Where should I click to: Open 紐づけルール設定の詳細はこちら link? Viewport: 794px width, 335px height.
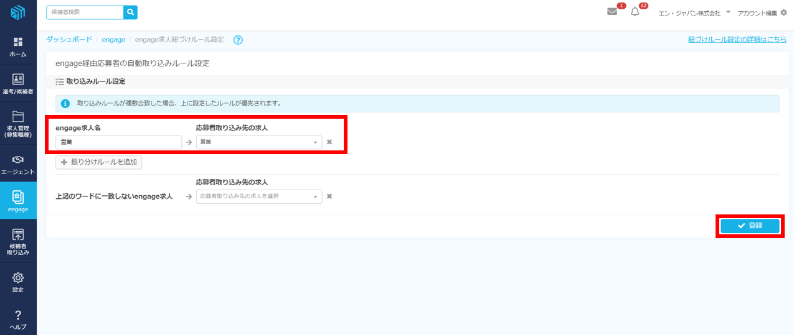737,39
